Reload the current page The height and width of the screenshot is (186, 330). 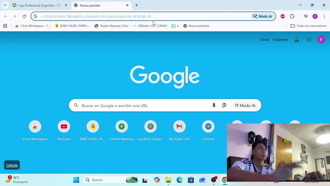click(x=24, y=16)
